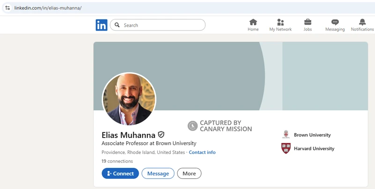Open My Network nav item
375x189 pixels.
point(280,25)
